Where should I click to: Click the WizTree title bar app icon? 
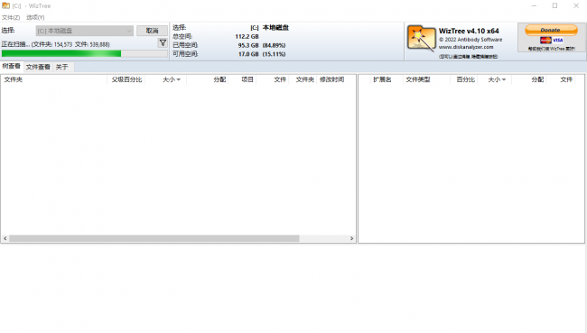(x=5, y=5)
